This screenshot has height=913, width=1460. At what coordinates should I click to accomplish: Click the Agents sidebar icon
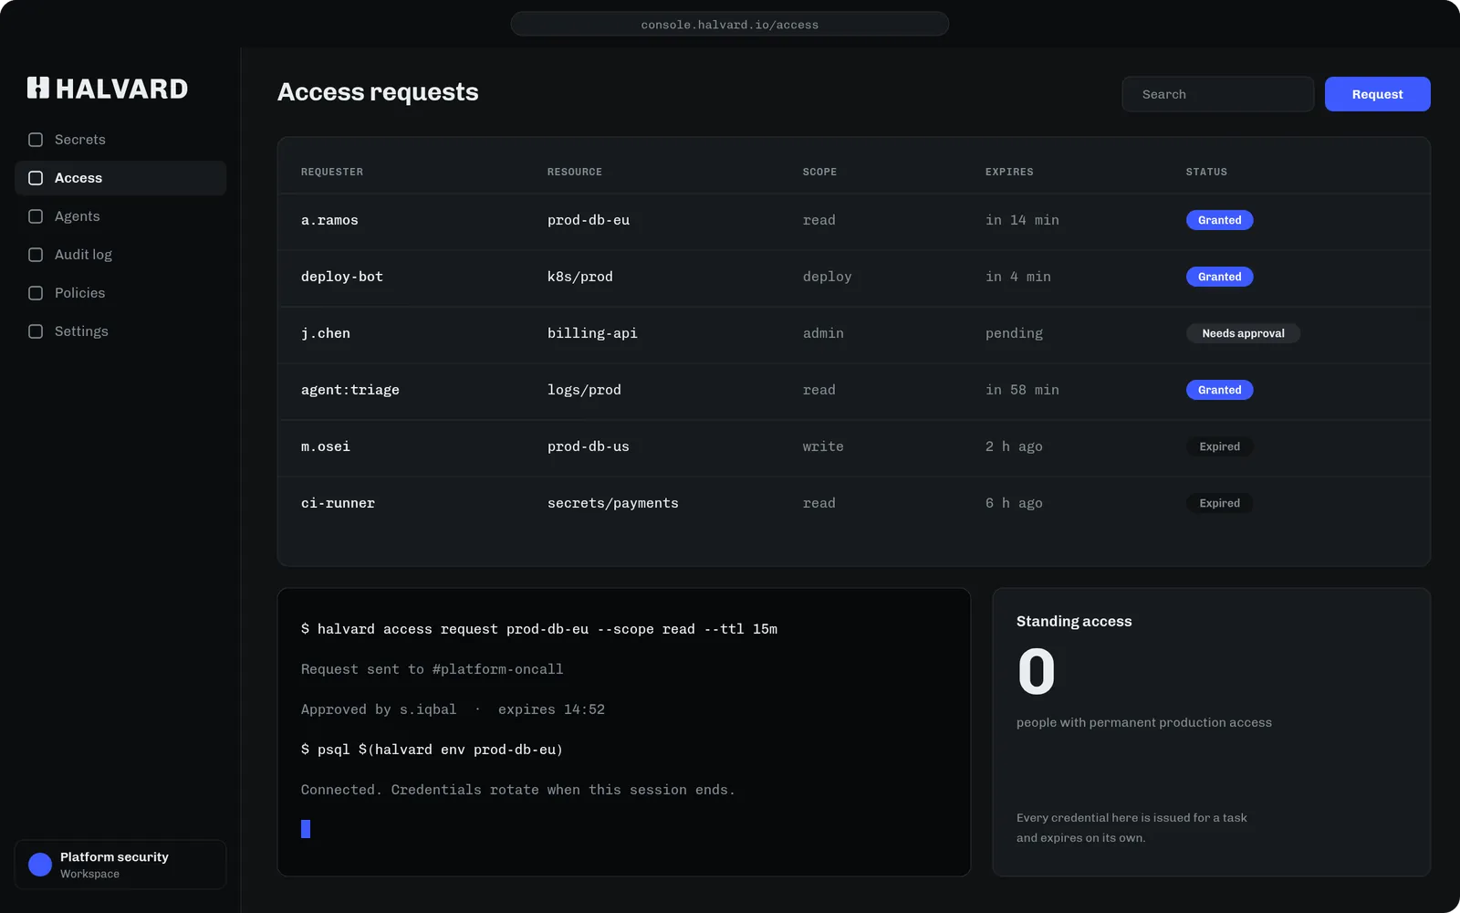pos(36,216)
